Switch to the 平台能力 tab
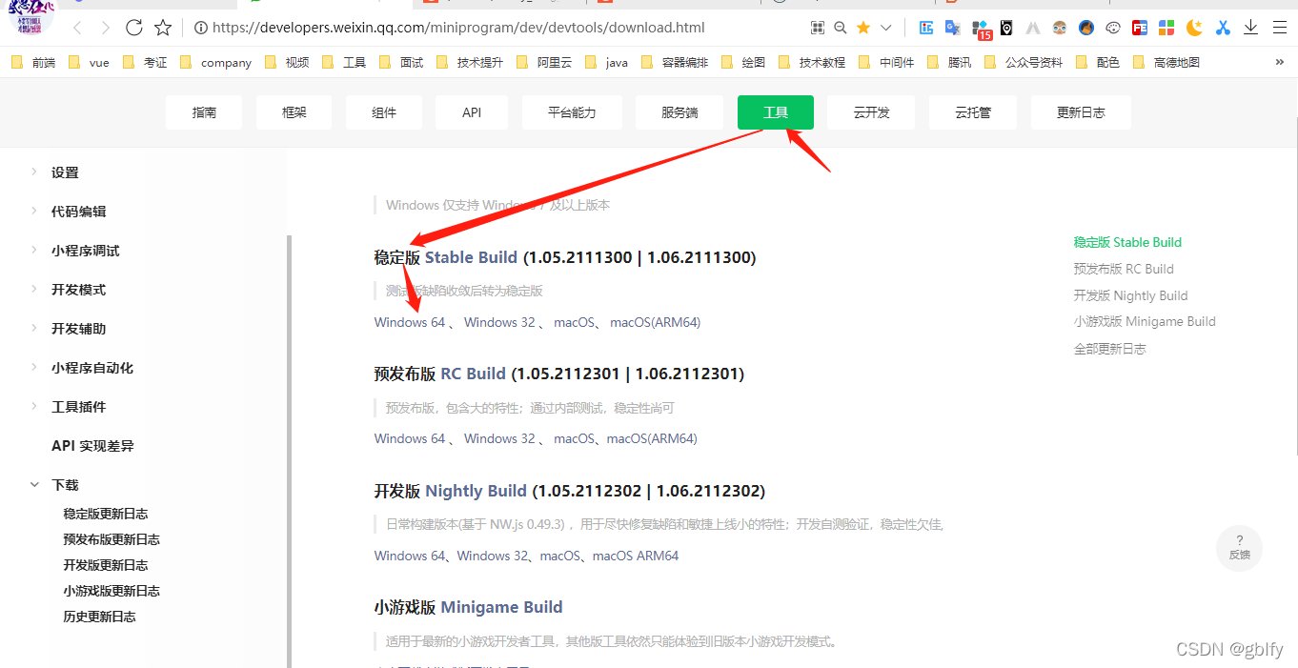Image resolution: width=1298 pixels, height=668 pixels. (x=572, y=112)
